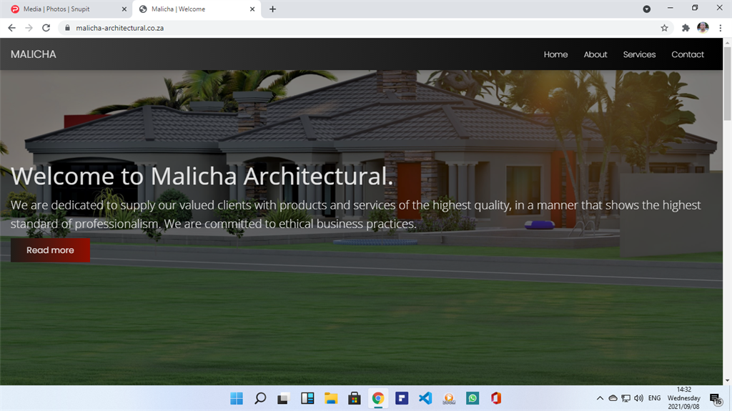Screen dimensions: 732x411
Task: Close the Malicha Welcome tab
Action: point(252,9)
